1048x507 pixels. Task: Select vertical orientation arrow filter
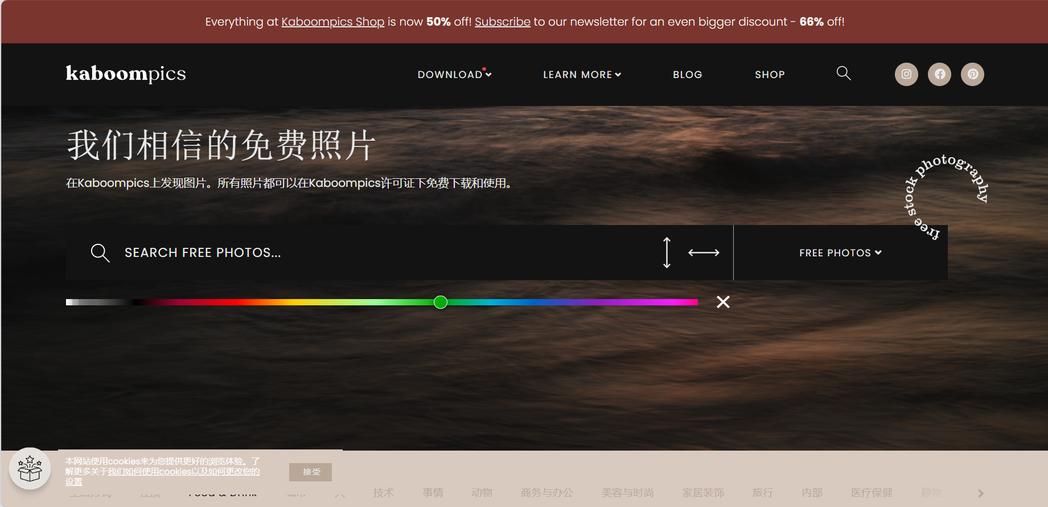pos(667,252)
